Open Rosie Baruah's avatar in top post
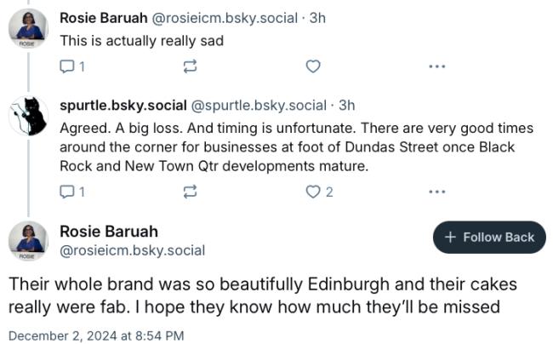 click(28, 28)
